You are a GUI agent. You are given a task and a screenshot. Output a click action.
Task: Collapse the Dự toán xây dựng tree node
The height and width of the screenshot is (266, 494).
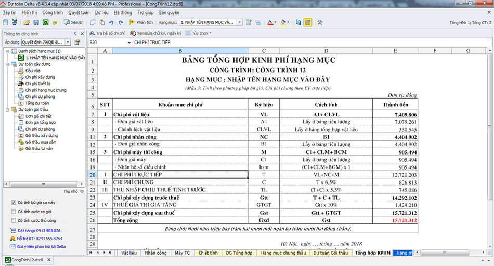point(6,64)
